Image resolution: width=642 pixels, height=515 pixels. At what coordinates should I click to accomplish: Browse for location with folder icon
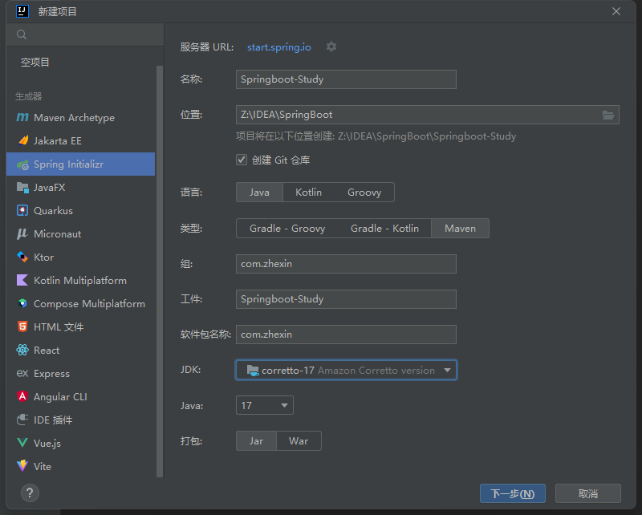point(608,115)
